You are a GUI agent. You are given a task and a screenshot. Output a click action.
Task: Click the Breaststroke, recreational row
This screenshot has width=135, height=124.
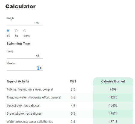click(69, 113)
